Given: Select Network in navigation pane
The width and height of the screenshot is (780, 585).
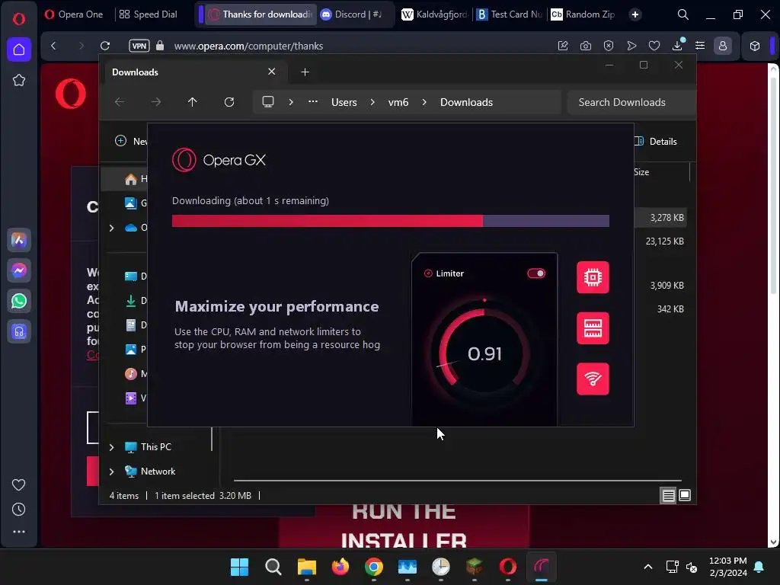Looking at the screenshot, I should coord(158,471).
